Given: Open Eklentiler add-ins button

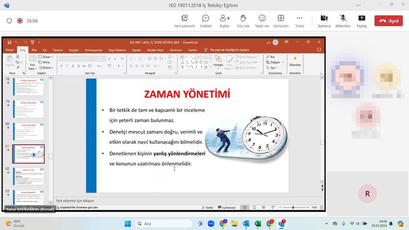Looking at the screenshot, I should 295,62.
